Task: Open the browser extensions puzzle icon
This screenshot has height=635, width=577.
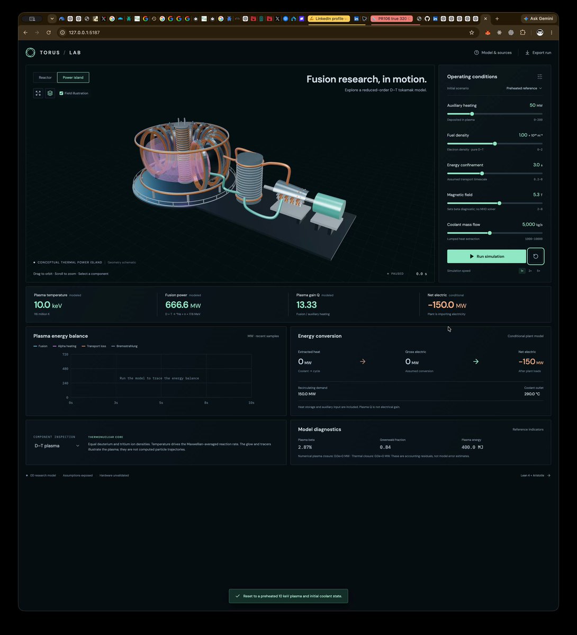Action: click(x=523, y=32)
